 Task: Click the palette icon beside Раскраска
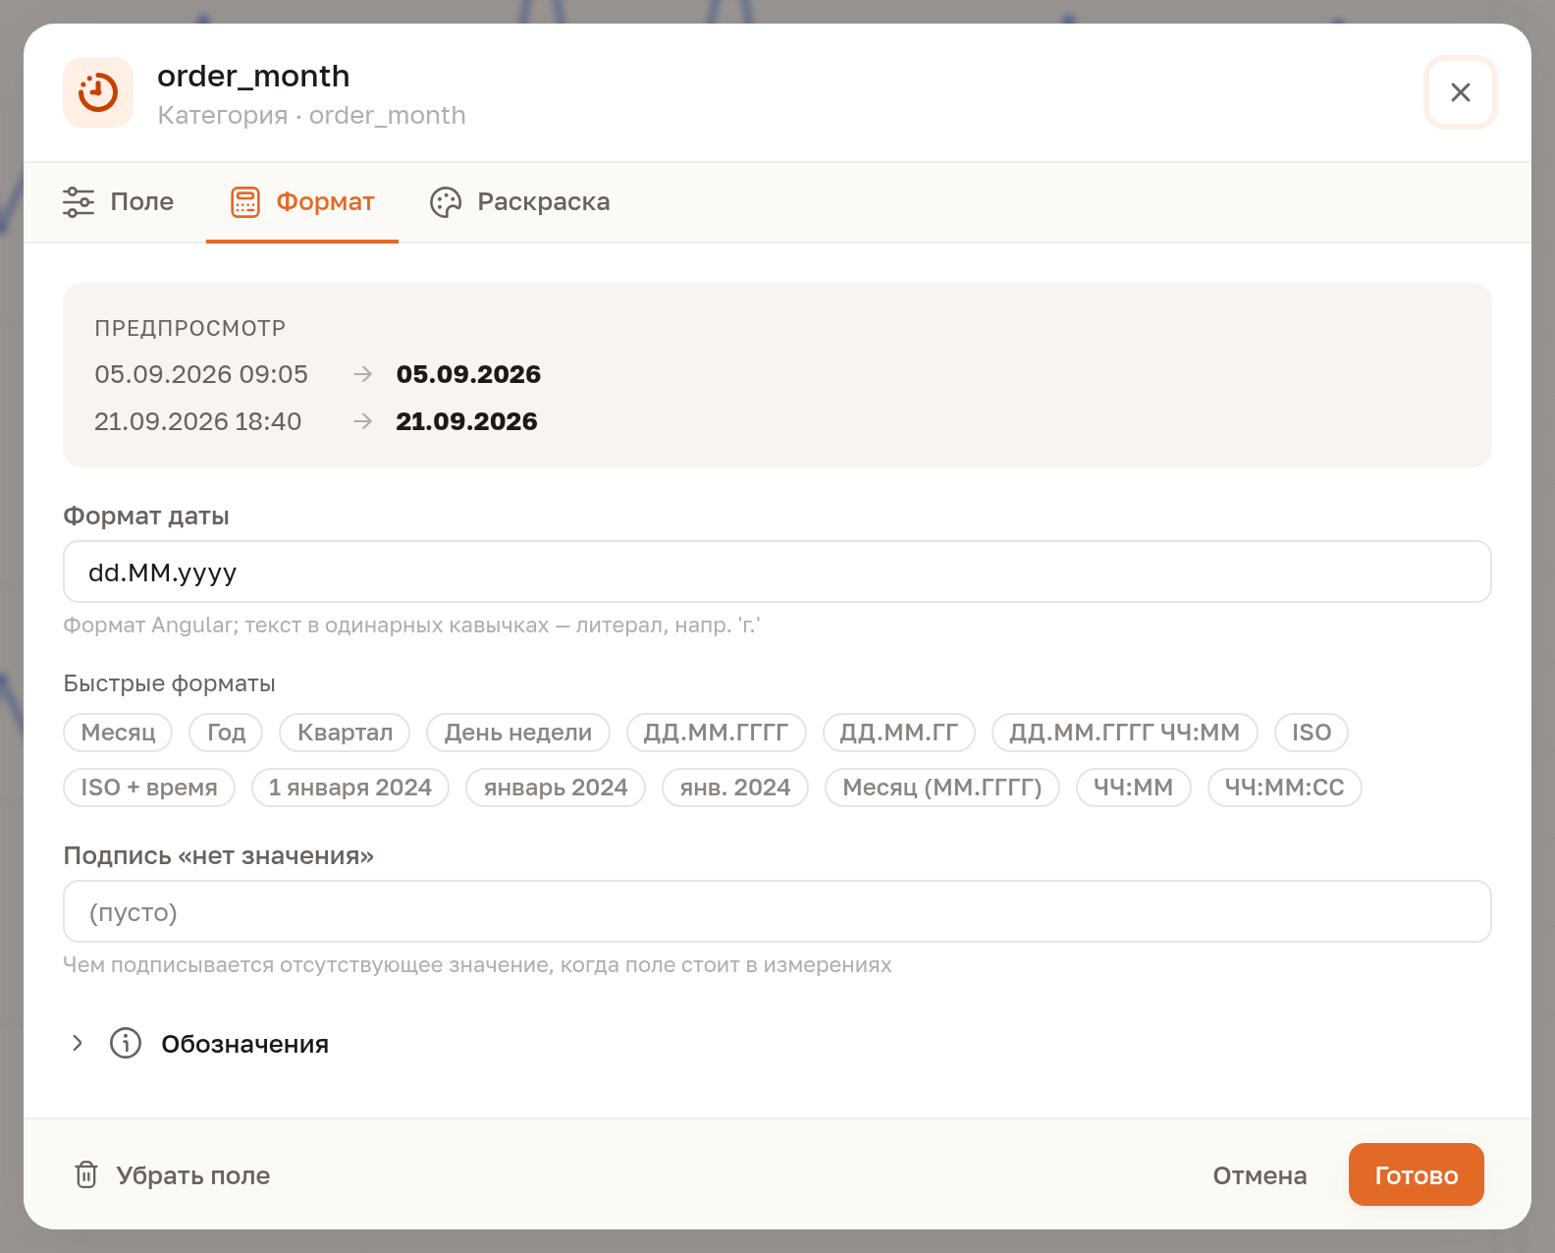coord(446,201)
